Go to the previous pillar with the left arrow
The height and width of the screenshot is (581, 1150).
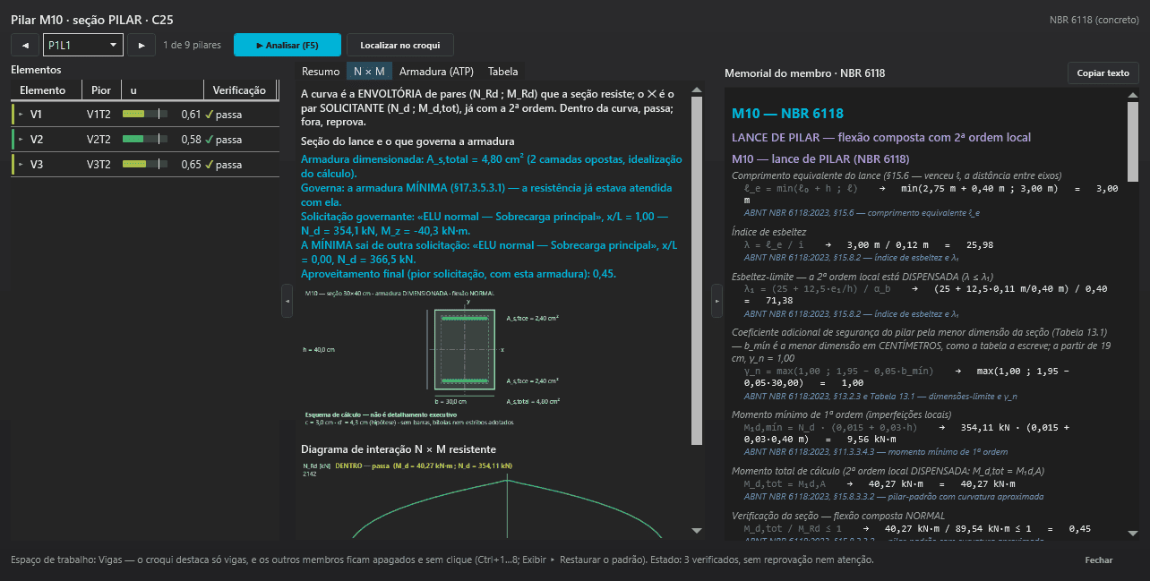coord(25,45)
